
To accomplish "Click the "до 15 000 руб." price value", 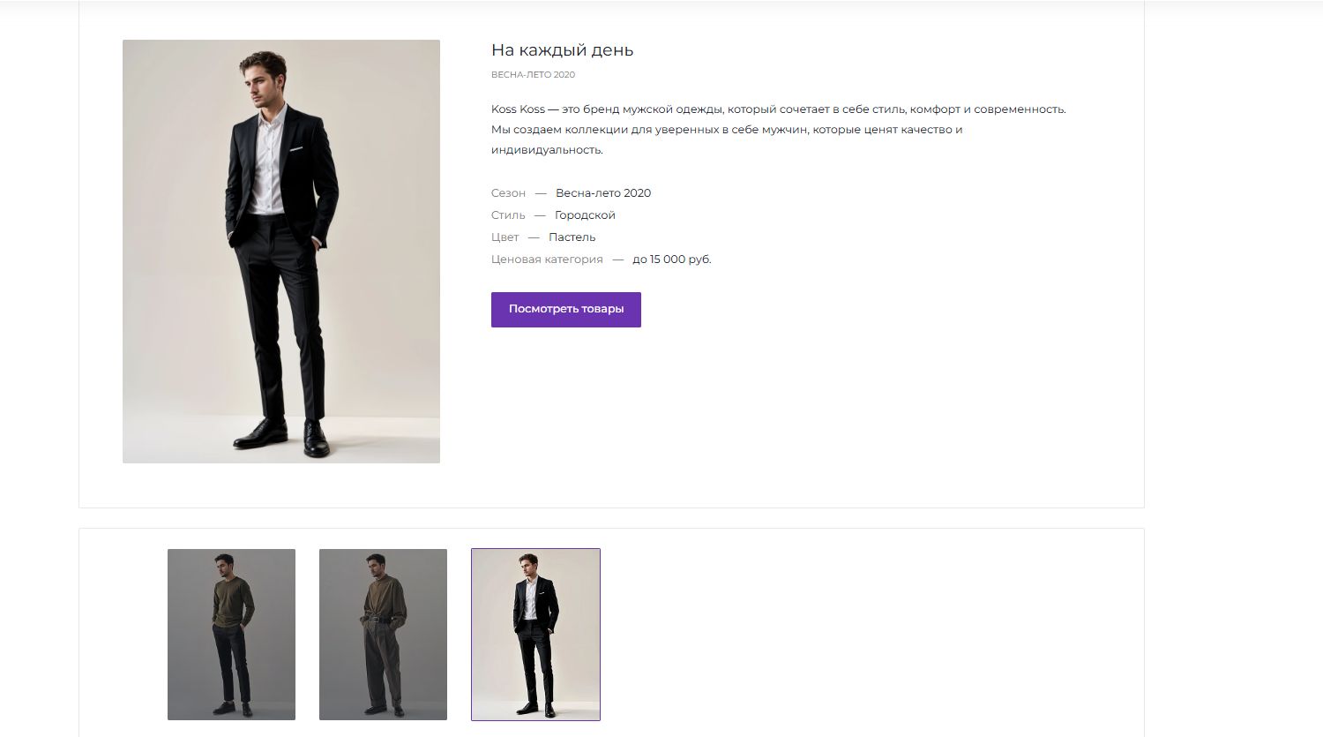I will pyautogui.click(x=671, y=259).
